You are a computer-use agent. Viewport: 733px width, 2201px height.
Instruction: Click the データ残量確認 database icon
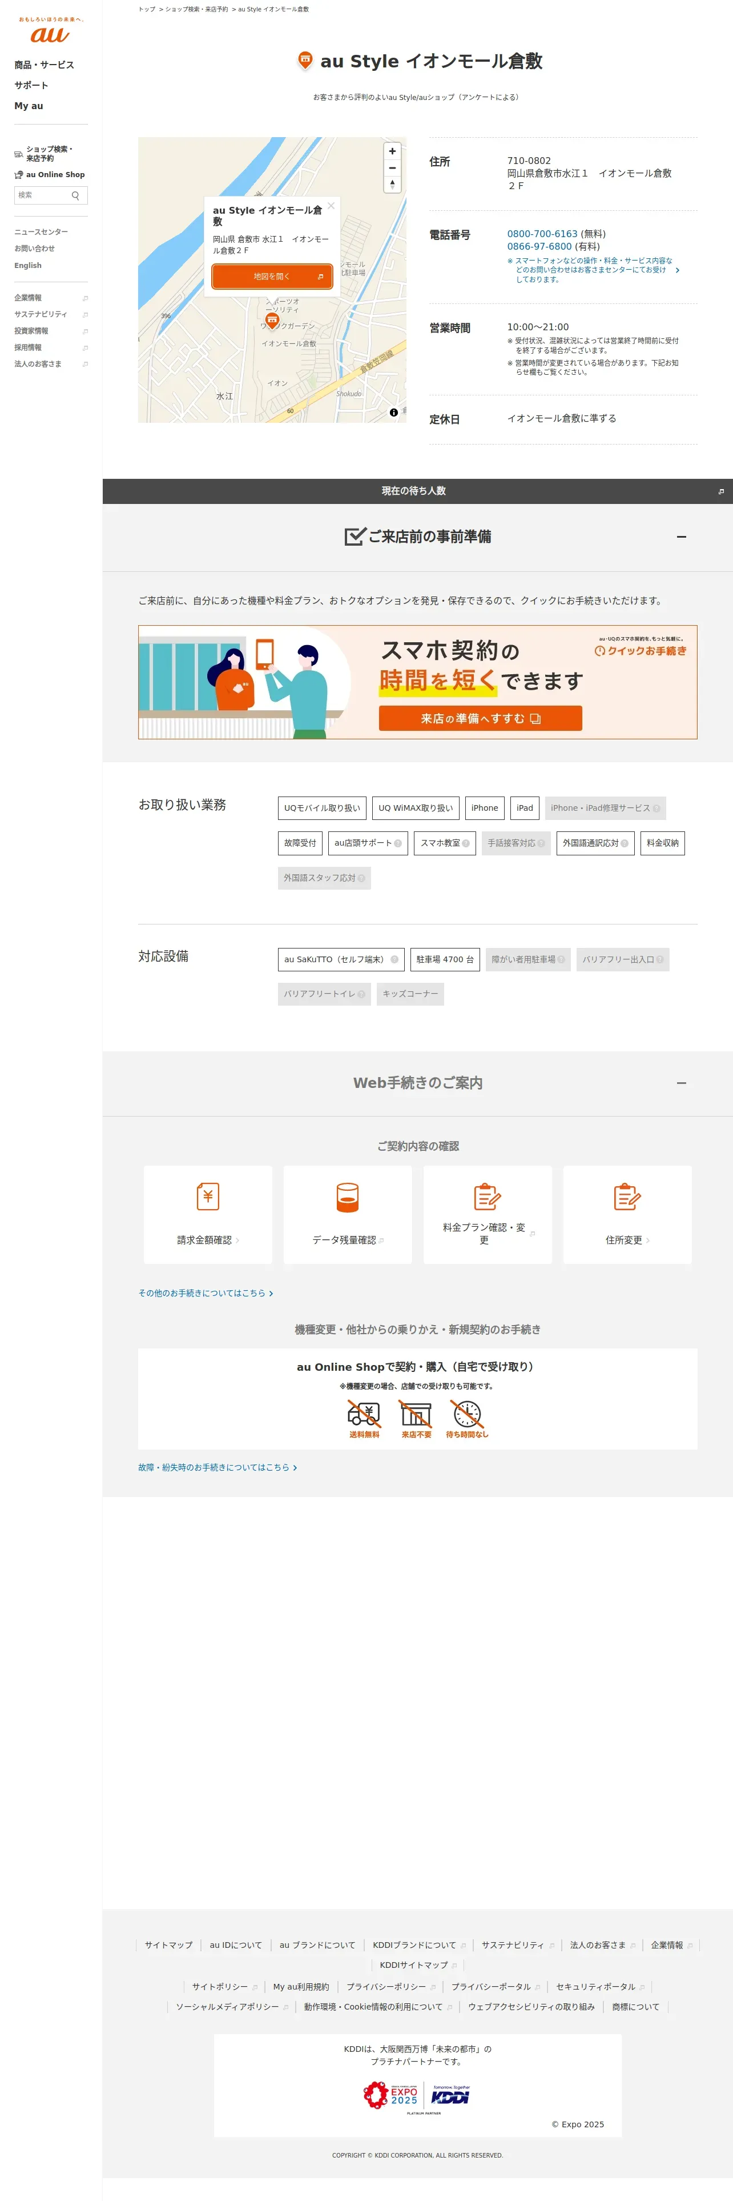(347, 1197)
